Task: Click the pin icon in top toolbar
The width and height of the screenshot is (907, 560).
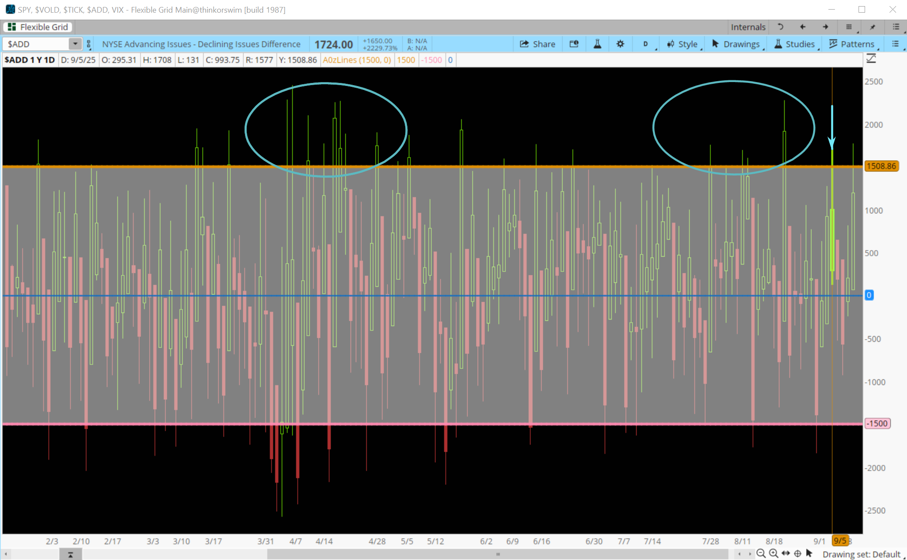Action: pyautogui.click(x=873, y=27)
